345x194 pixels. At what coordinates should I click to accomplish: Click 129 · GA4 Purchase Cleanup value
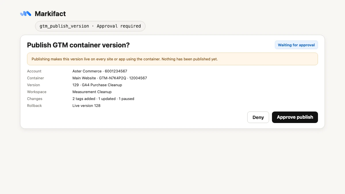click(97, 85)
